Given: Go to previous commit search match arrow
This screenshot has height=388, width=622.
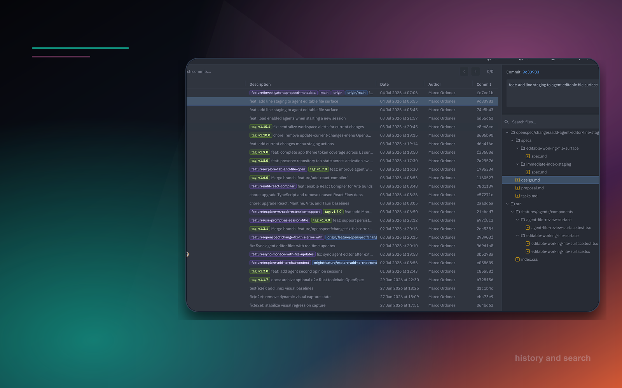Looking at the screenshot, I should click(x=464, y=71).
